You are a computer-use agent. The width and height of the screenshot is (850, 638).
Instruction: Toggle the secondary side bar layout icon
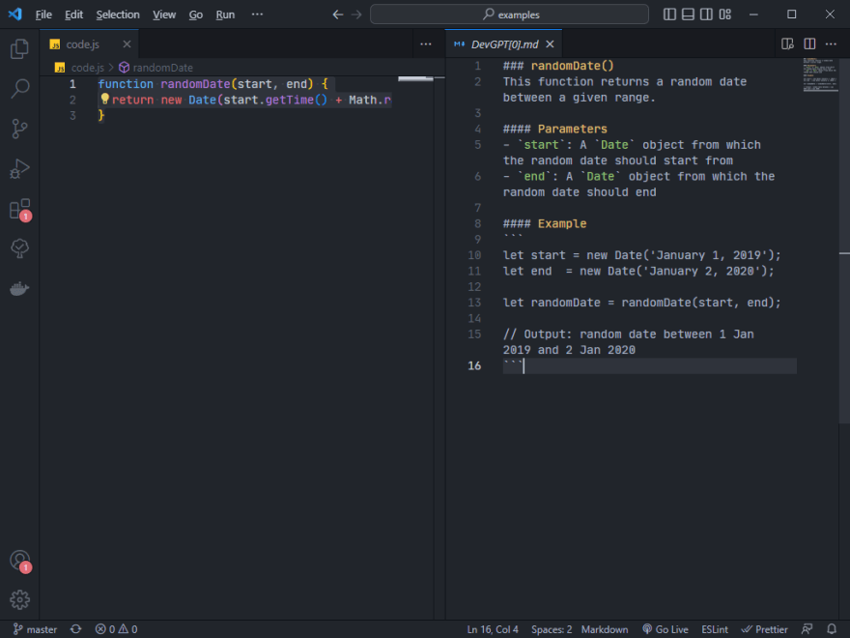click(706, 14)
